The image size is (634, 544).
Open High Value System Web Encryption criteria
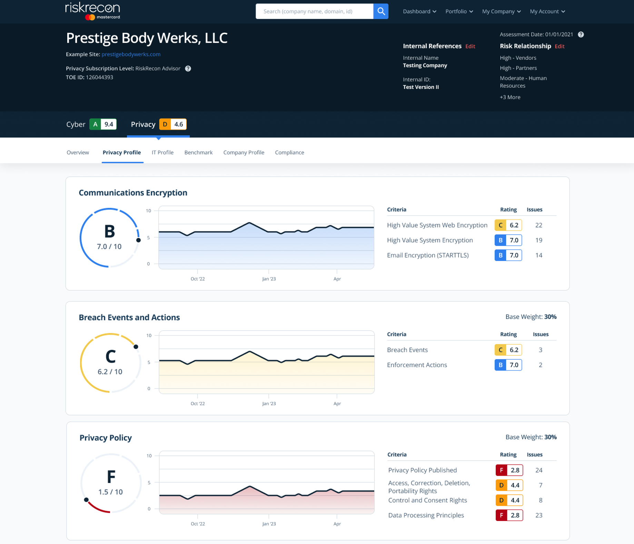[437, 225]
